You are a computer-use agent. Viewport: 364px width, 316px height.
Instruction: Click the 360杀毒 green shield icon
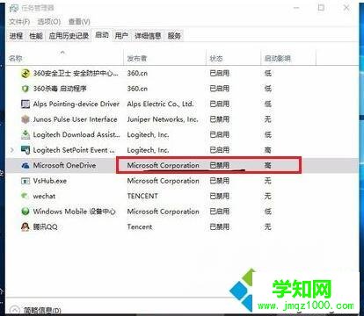point(25,89)
